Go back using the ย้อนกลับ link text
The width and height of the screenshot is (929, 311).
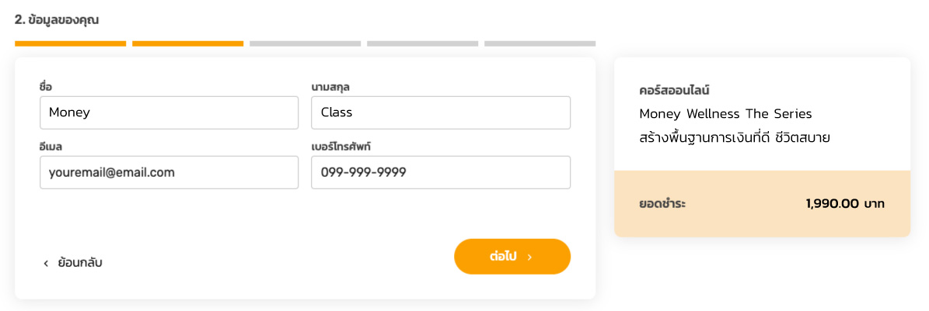pyautogui.click(x=80, y=263)
